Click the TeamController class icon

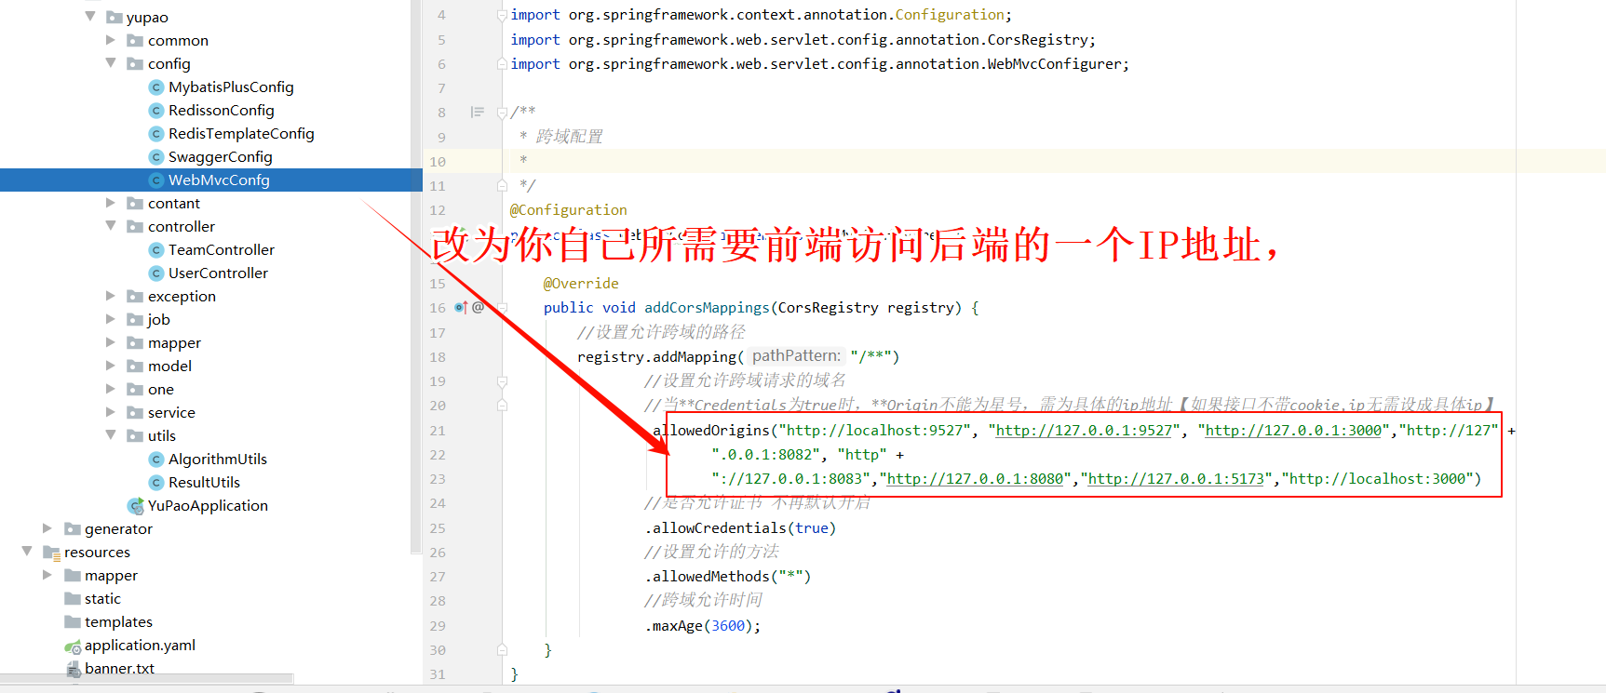pos(156,250)
